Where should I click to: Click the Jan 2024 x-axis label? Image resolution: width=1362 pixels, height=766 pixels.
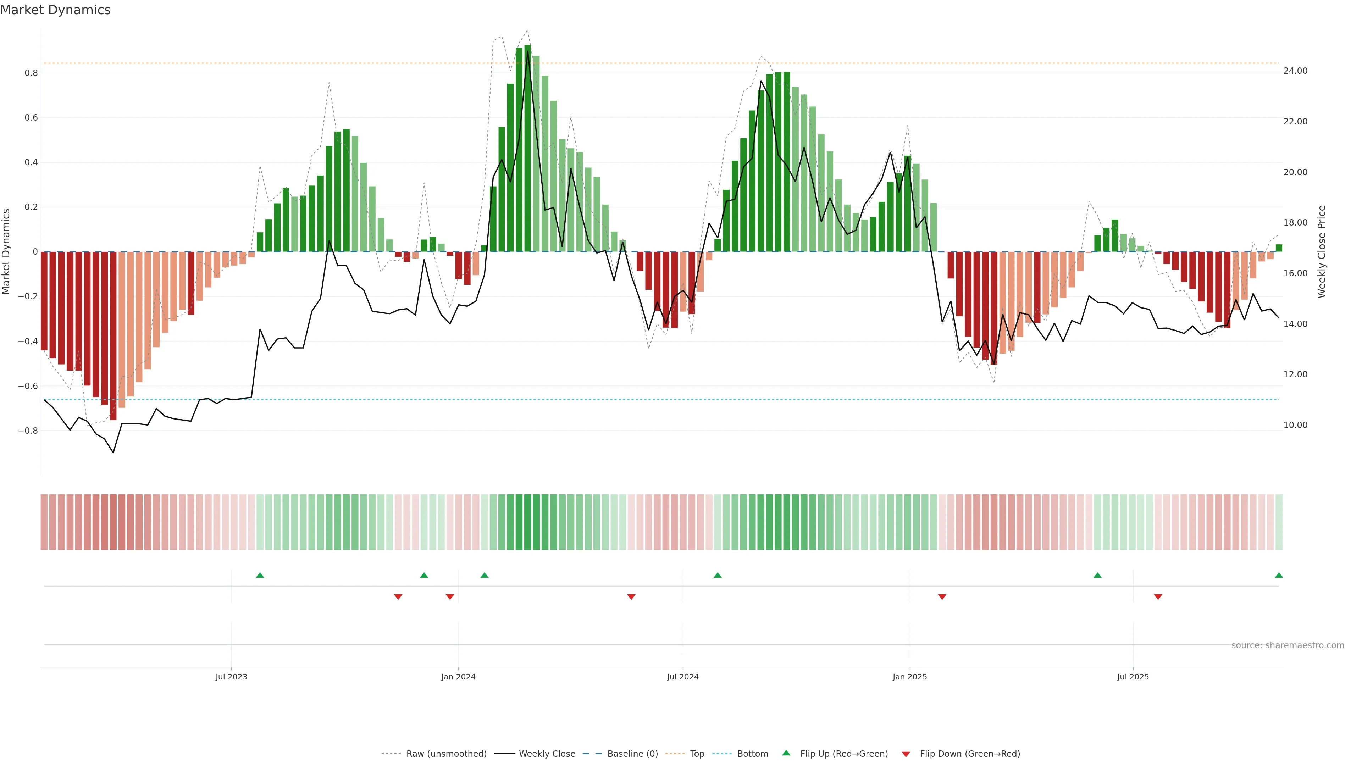pos(458,677)
